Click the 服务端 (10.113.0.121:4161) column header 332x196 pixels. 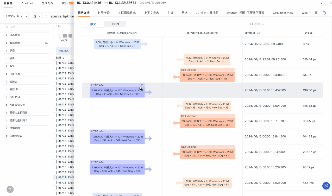(x=122, y=33)
